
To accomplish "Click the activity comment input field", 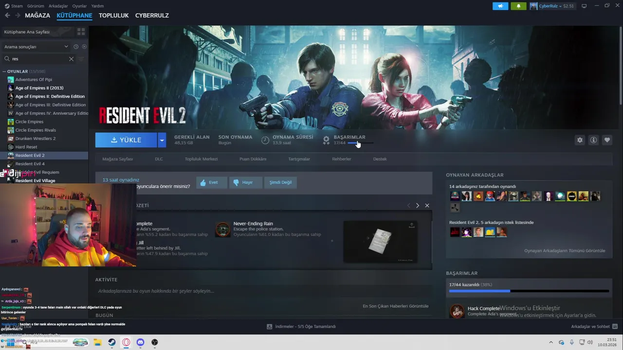I will pyautogui.click(x=263, y=291).
